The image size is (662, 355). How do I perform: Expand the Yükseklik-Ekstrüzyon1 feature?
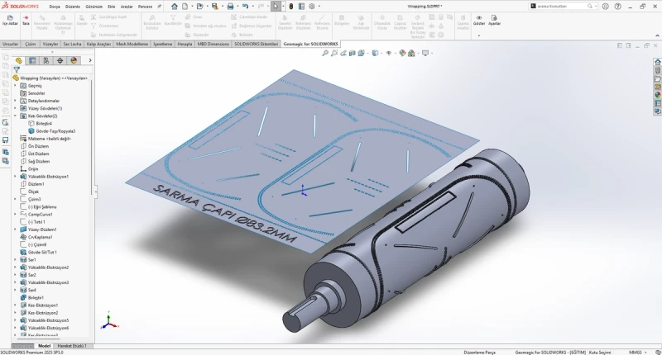tap(15, 177)
